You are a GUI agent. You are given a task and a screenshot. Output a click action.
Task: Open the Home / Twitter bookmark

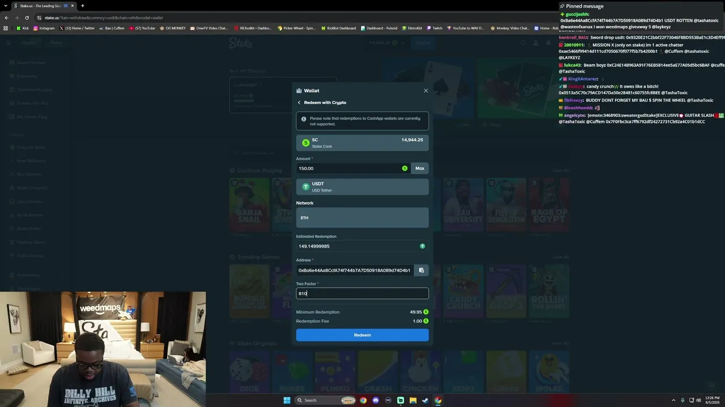(x=77, y=28)
